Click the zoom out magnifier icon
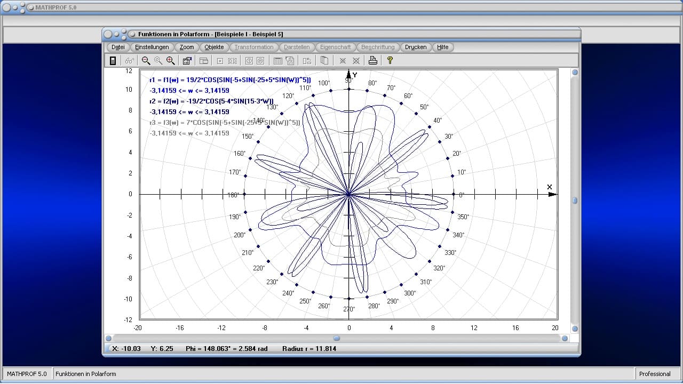This screenshot has width=683, height=384. [x=146, y=61]
